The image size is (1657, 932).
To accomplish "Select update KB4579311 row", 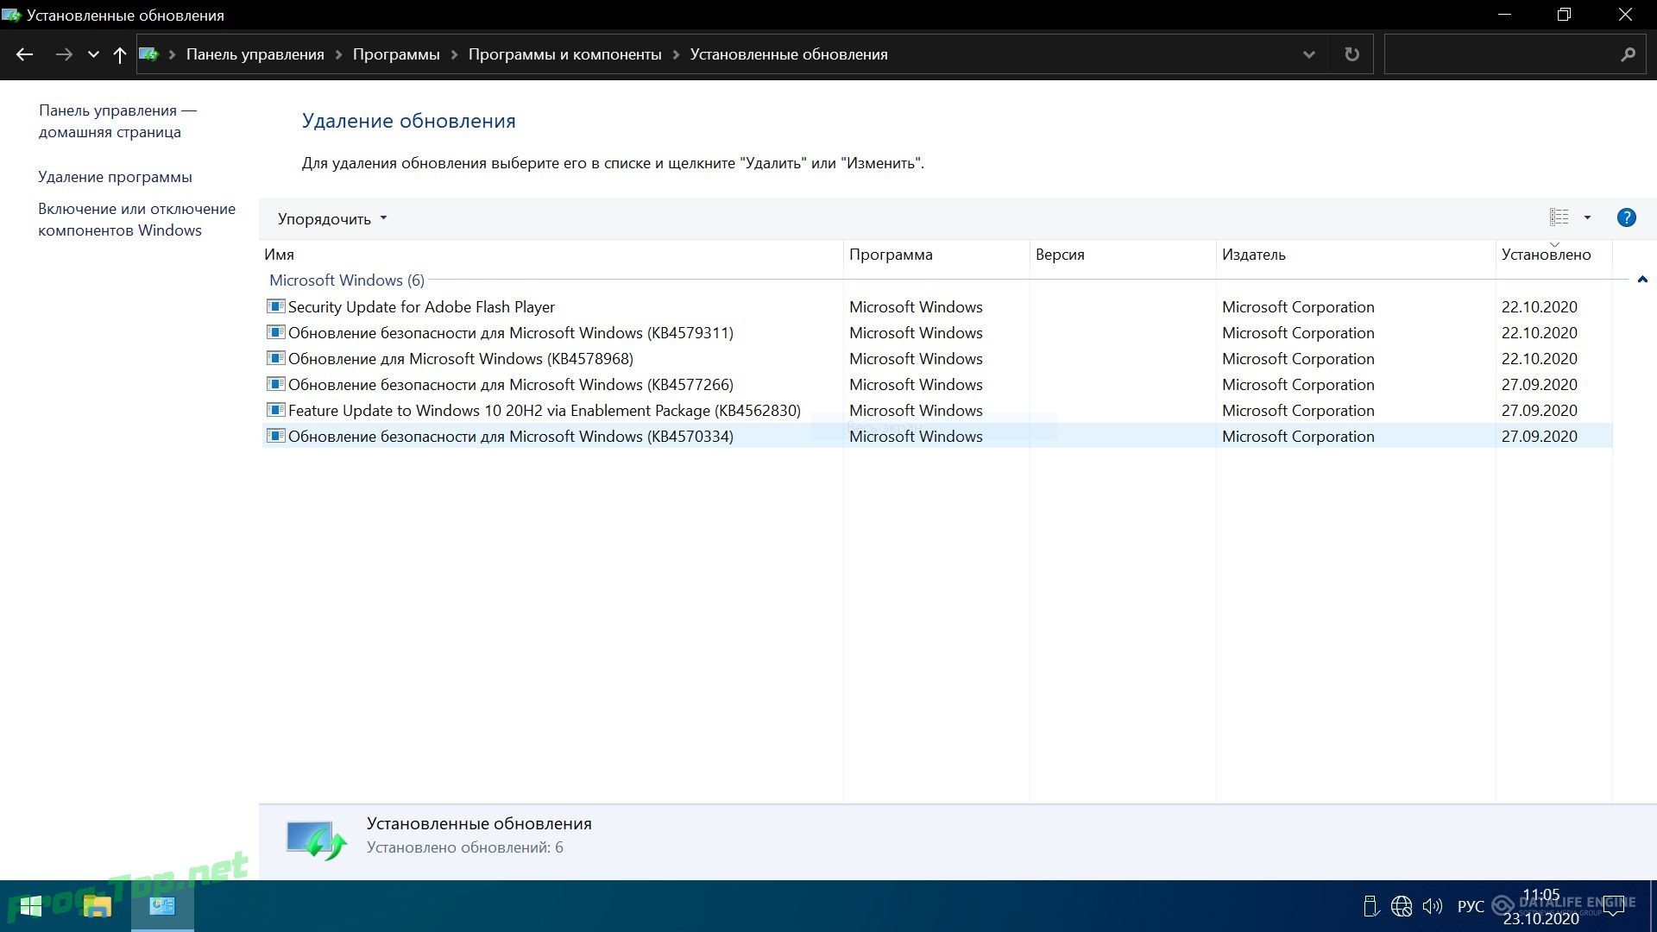I will pos(937,332).
